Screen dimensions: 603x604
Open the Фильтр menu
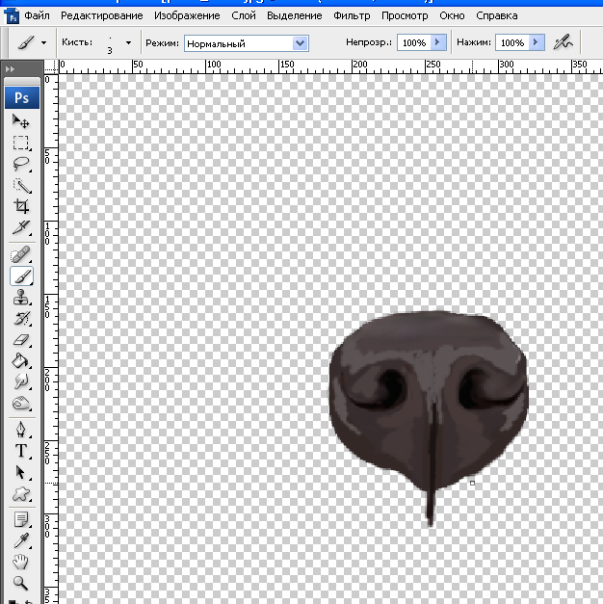click(352, 16)
